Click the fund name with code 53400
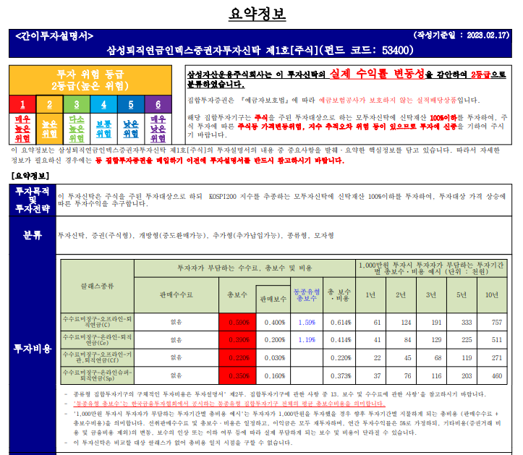Viewport: 523px width, 455px height. (x=260, y=50)
